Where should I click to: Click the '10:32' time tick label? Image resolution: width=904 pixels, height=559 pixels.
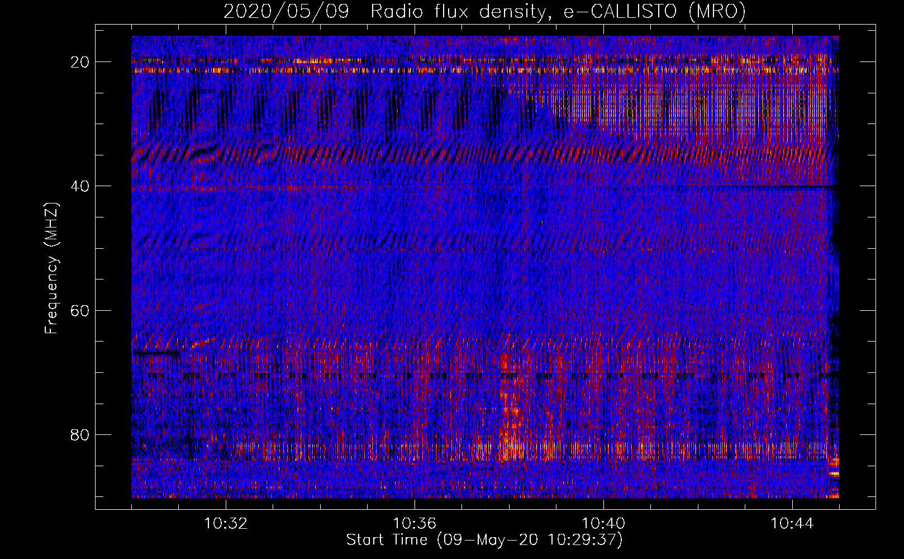click(x=226, y=524)
